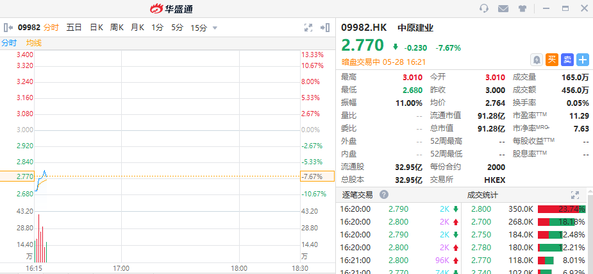593x274 pixels.
Task: Toggle the 均线 average line legend
Action: tap(34, 43)
